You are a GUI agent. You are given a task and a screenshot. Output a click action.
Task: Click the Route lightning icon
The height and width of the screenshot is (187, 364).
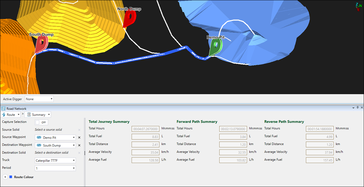point(4,115)
